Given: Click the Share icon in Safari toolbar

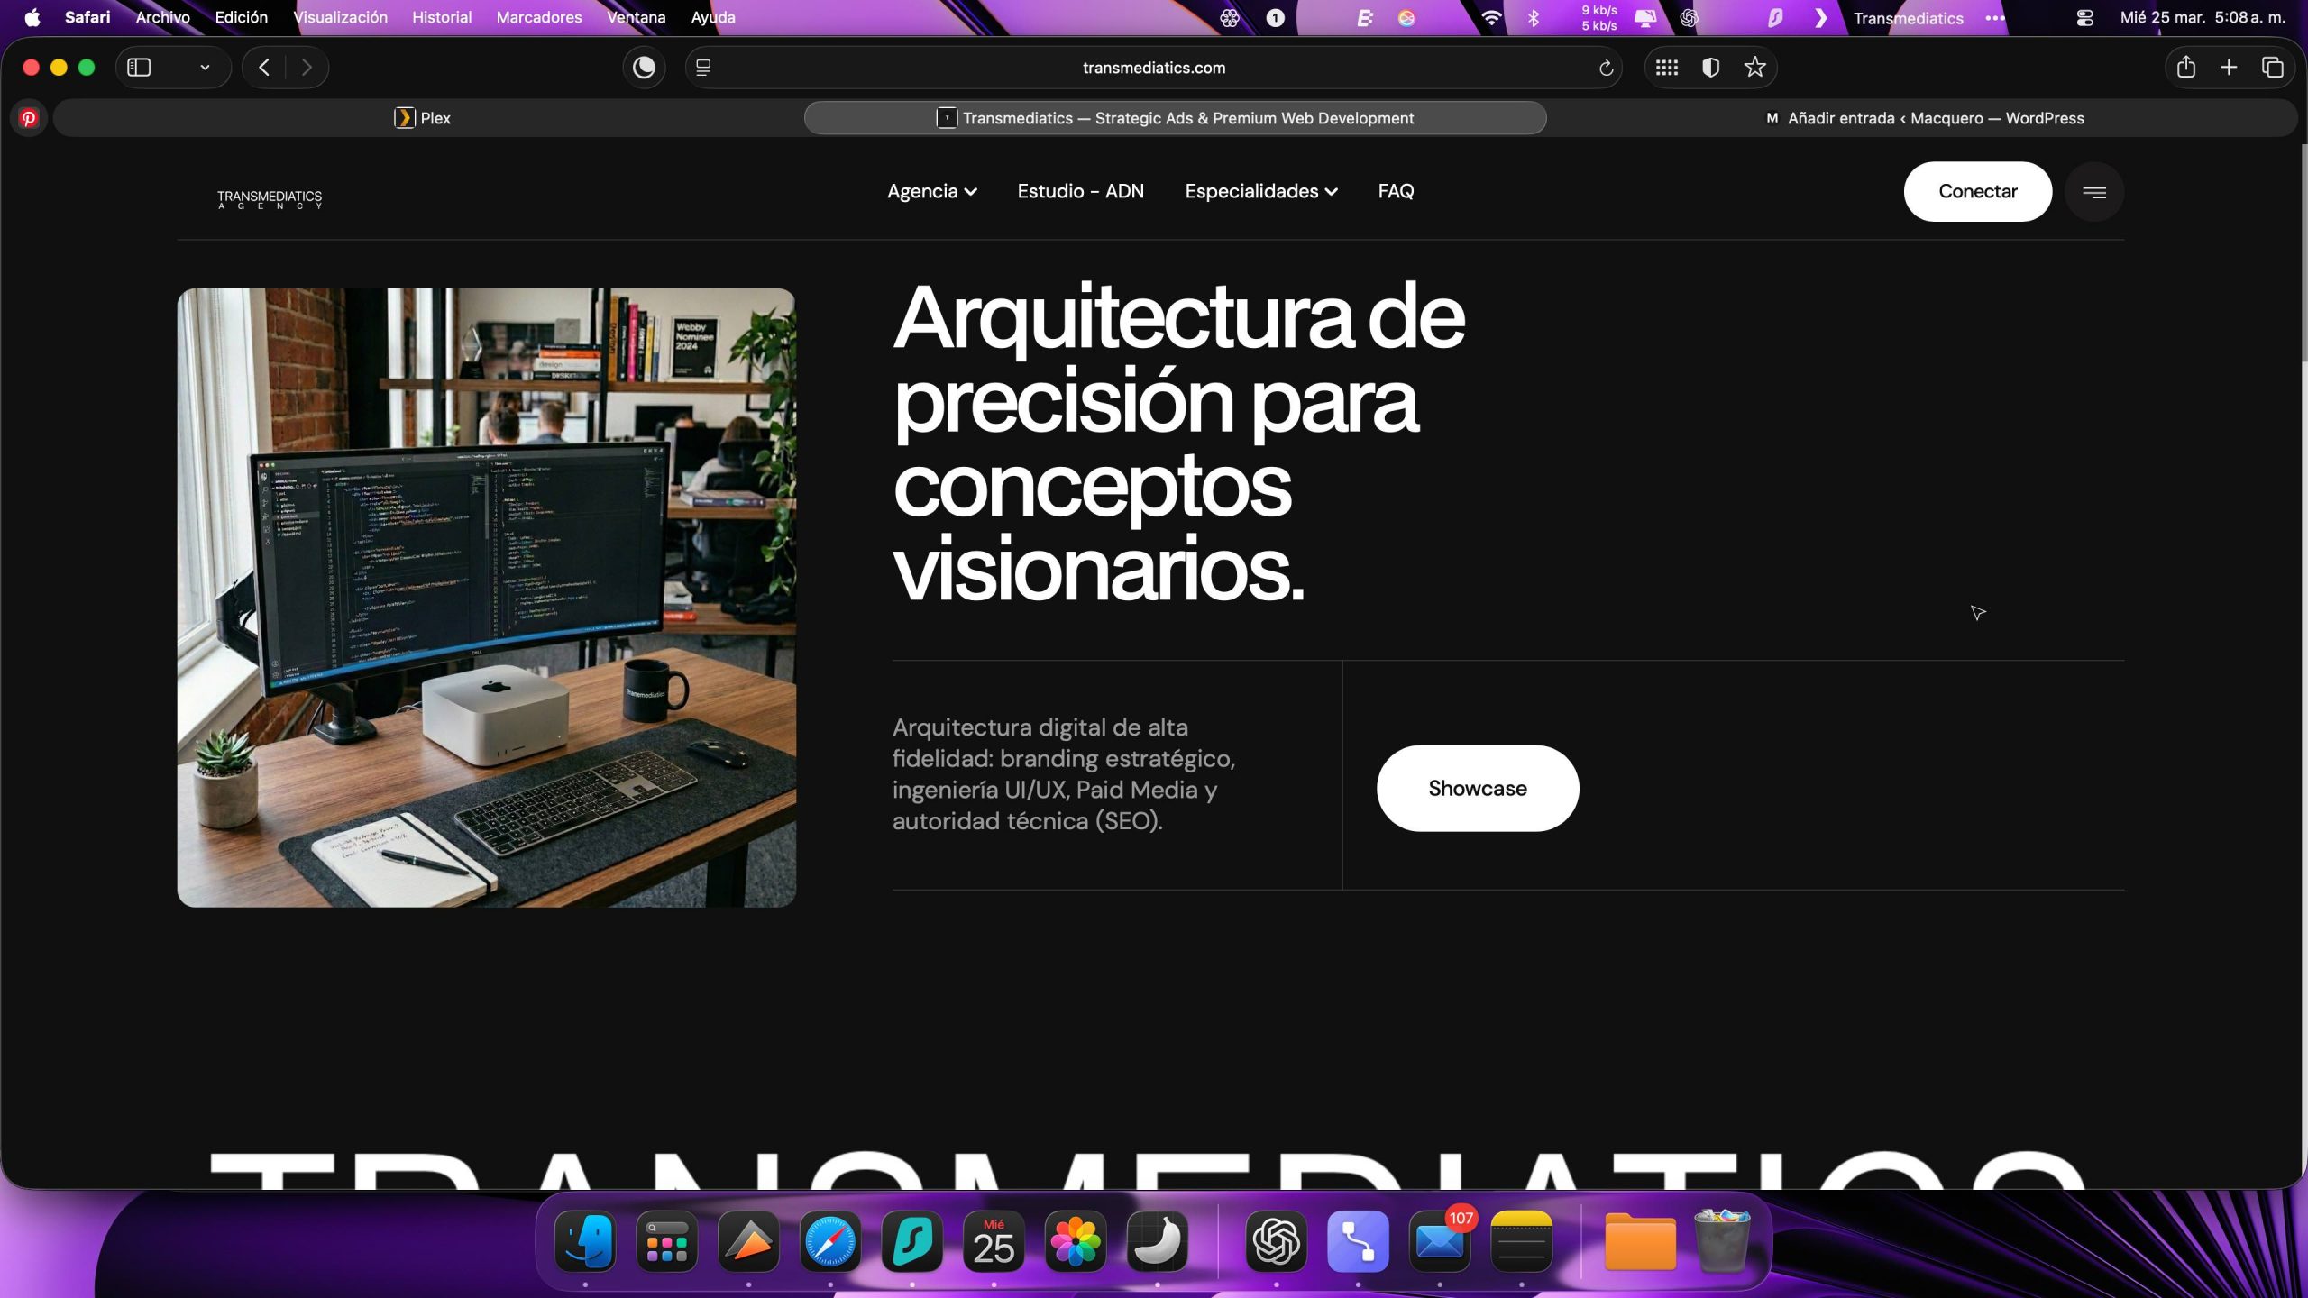Looking at the screenshot, I should (x=2185, y=68).
